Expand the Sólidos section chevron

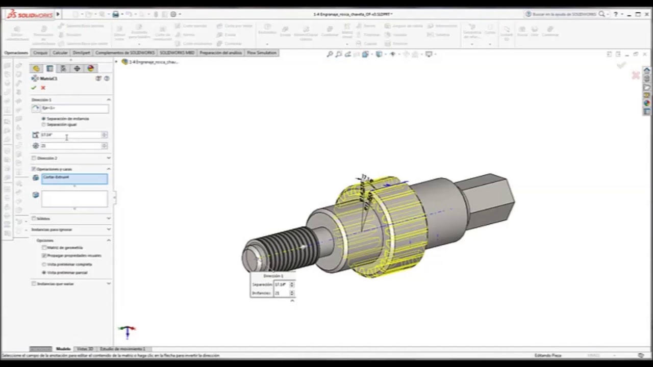(x=109, y=218)
